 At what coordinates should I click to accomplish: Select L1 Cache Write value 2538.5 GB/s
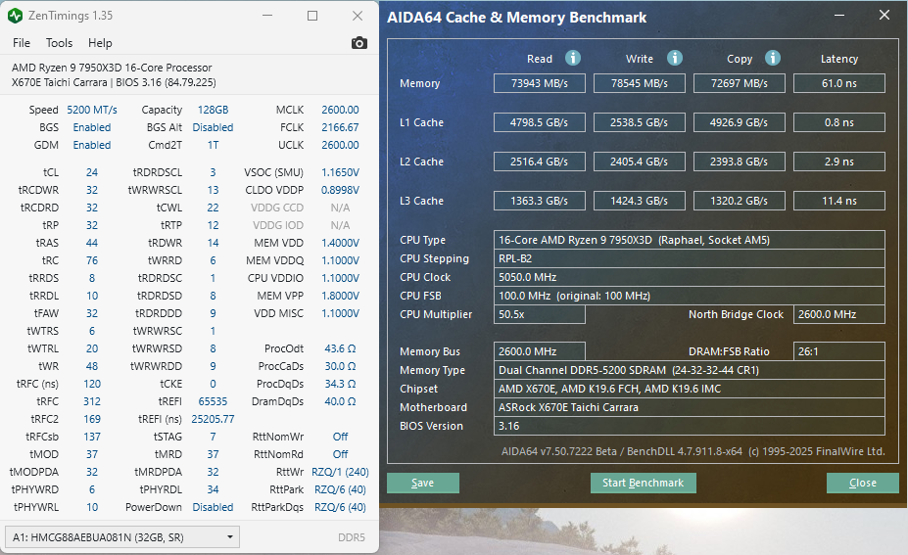640,122
